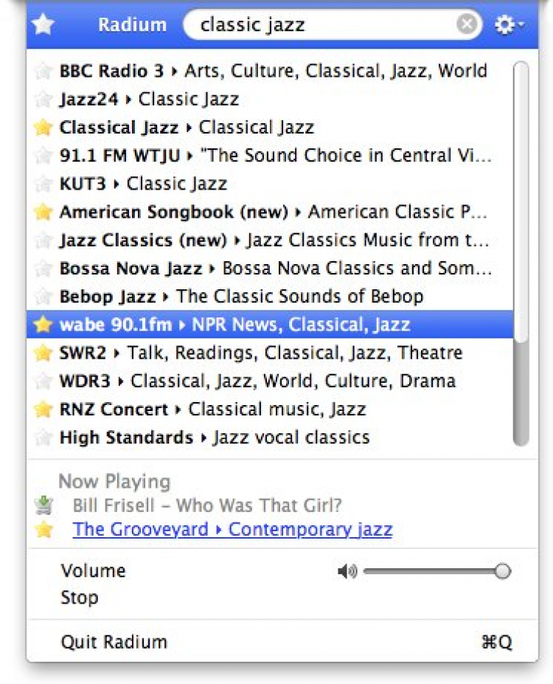Quit Radium from the menu
Viewport: 553px width, 684px height.
pyautogui.click(x=114, y=642)
